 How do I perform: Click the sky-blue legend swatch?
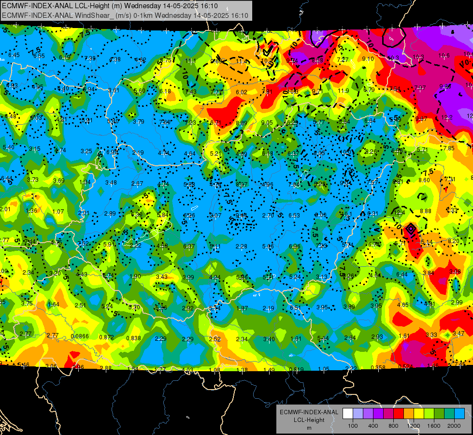click(459, 414)
